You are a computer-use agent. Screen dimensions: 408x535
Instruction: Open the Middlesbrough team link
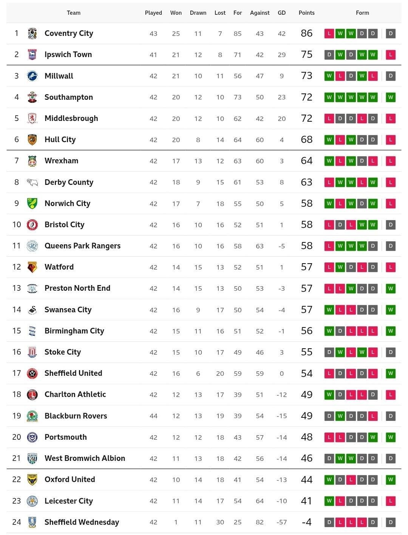pyautogui.click(x=71, y=118)
